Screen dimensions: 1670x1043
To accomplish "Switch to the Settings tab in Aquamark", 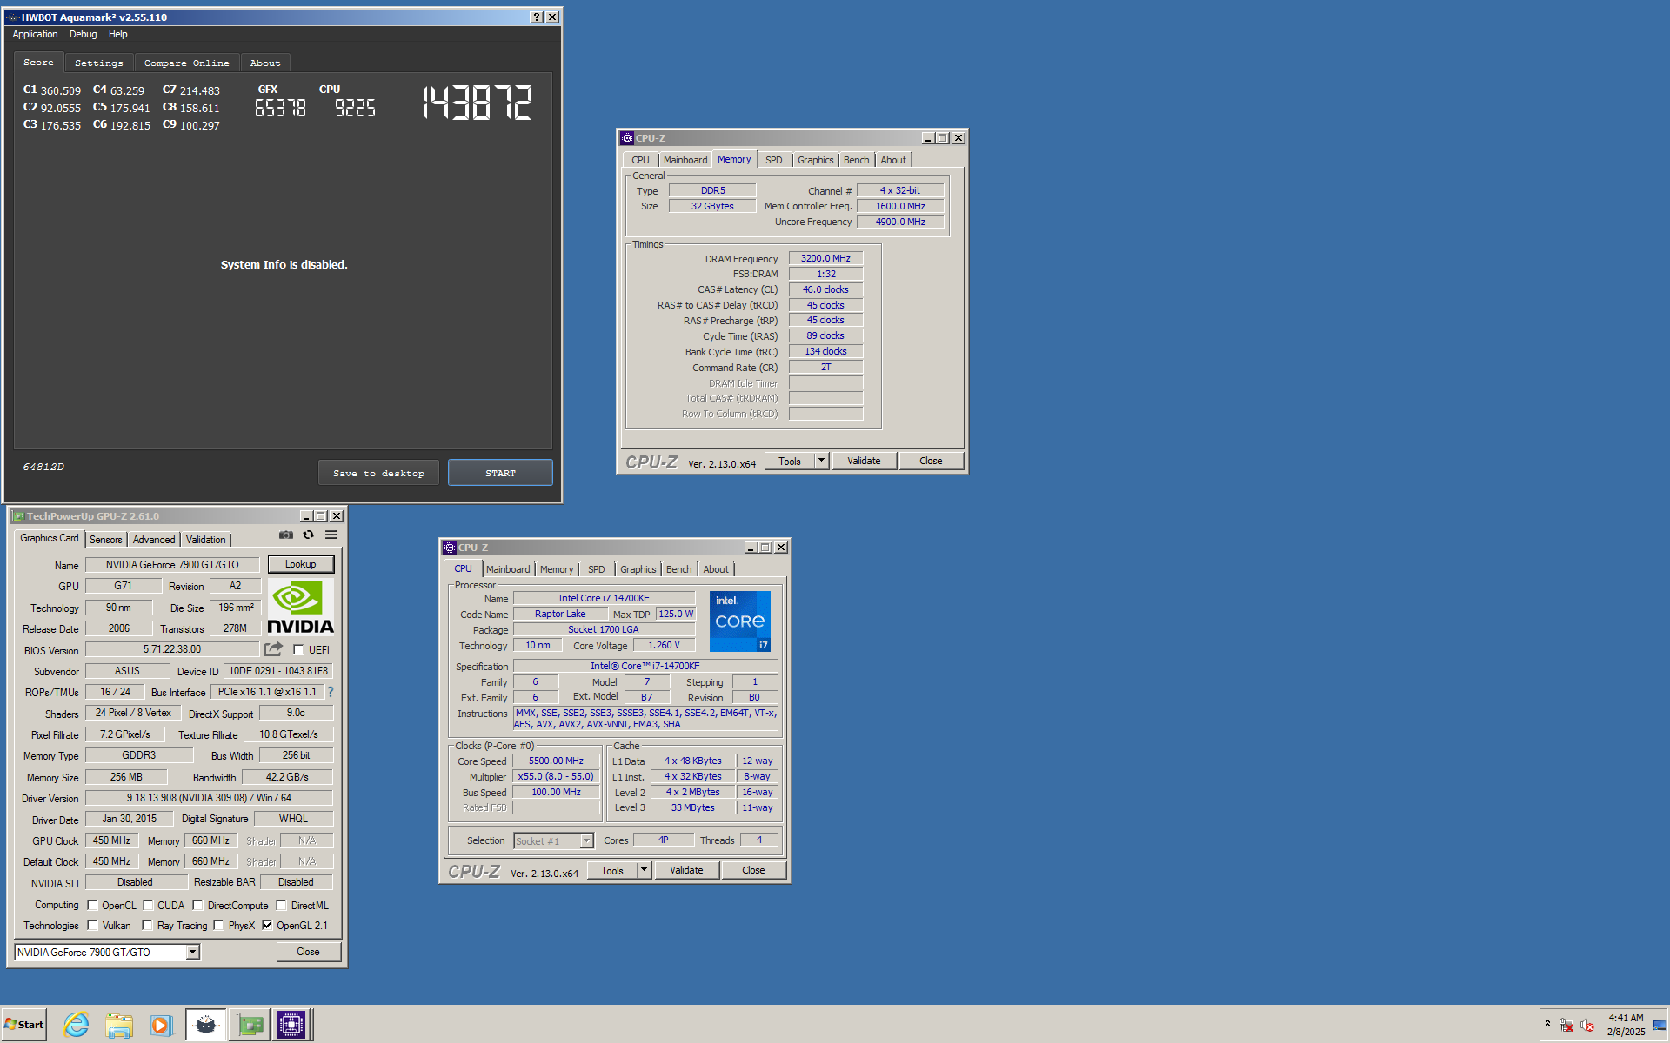I will 99,63.
